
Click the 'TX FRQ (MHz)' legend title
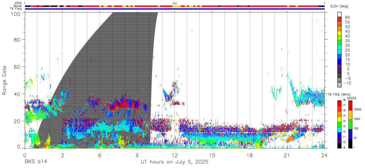point(339,95)
